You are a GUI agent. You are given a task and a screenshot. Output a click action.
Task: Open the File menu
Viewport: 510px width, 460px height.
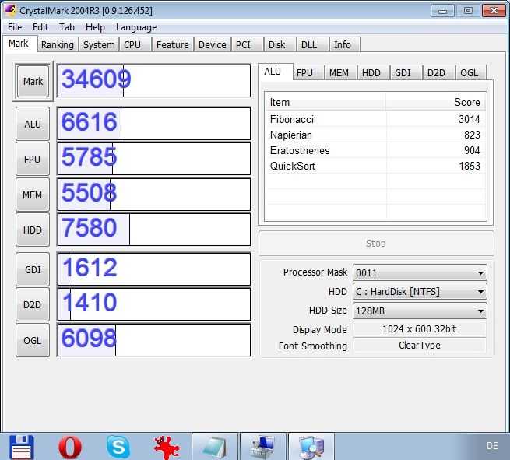click(x=15, y=27)
